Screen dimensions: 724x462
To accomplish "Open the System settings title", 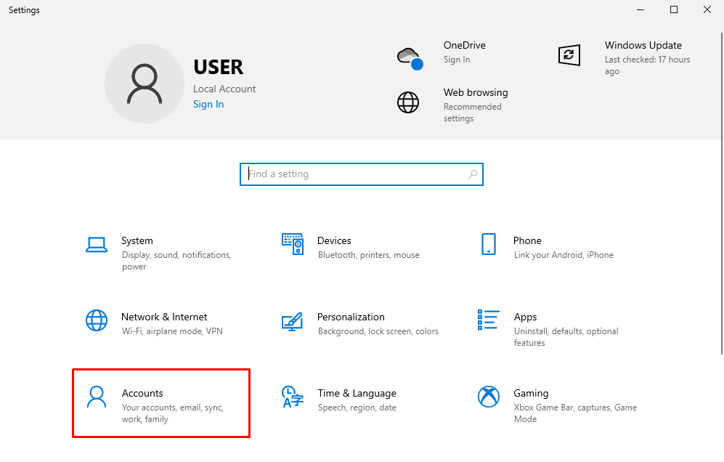I will [137, 240].
